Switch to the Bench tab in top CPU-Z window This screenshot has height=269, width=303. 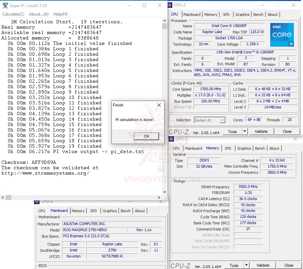[258, 14]
